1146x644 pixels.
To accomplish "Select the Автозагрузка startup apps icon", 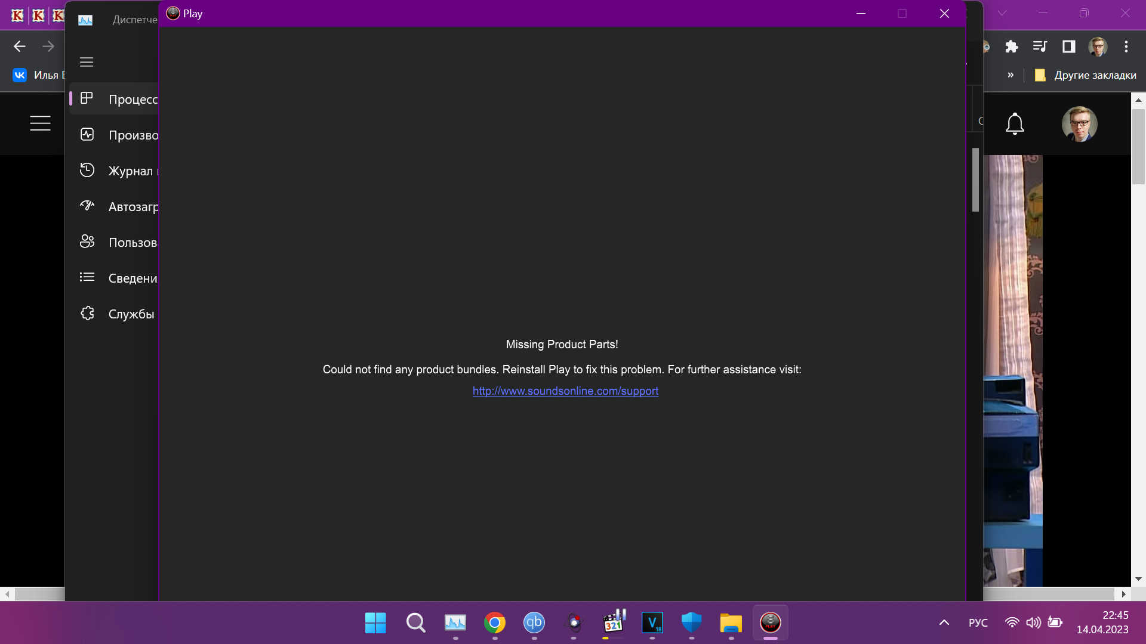I will [x=87, y=206].
